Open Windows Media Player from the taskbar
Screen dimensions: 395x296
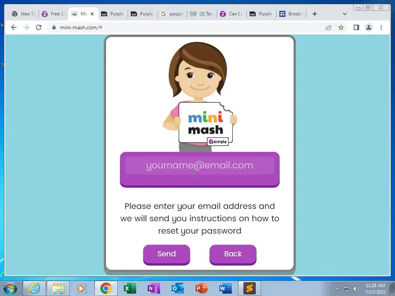pyautogui.click(x=81, y=288)
